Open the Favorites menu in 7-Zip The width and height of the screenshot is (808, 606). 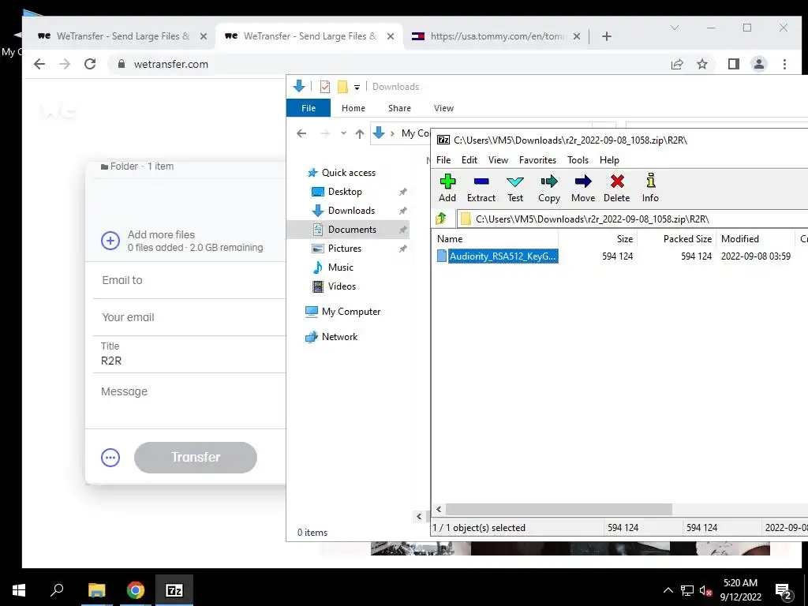[x=537, y=160]
